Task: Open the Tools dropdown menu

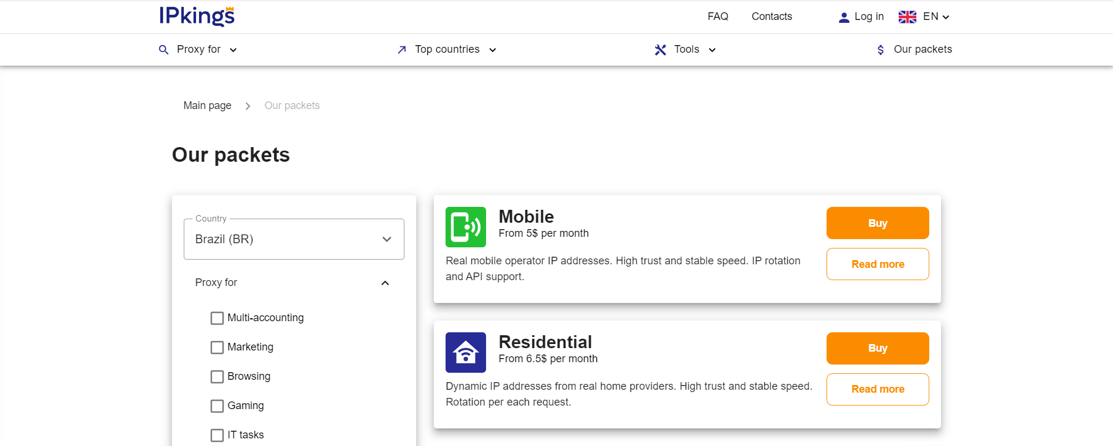Action: (x=686, y=50)
